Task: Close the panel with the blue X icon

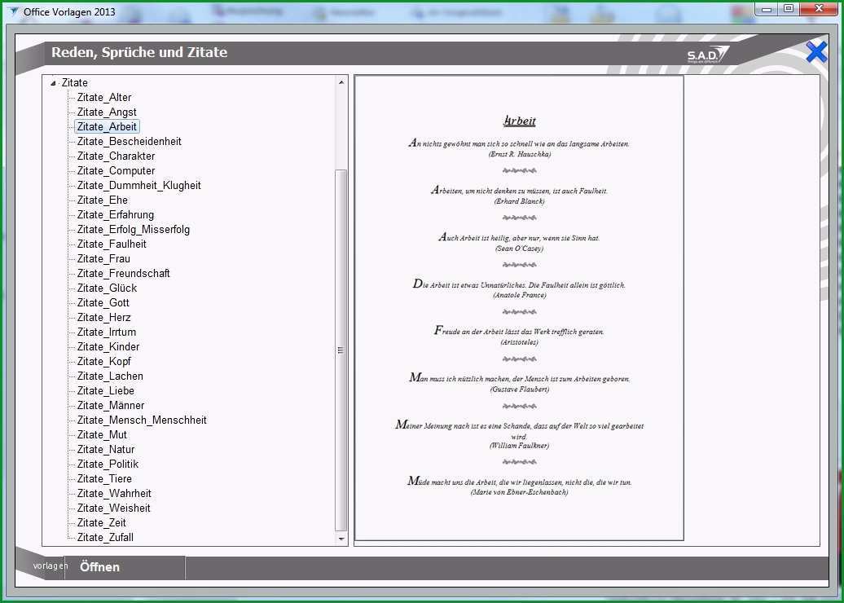Action: click(816, 53)
